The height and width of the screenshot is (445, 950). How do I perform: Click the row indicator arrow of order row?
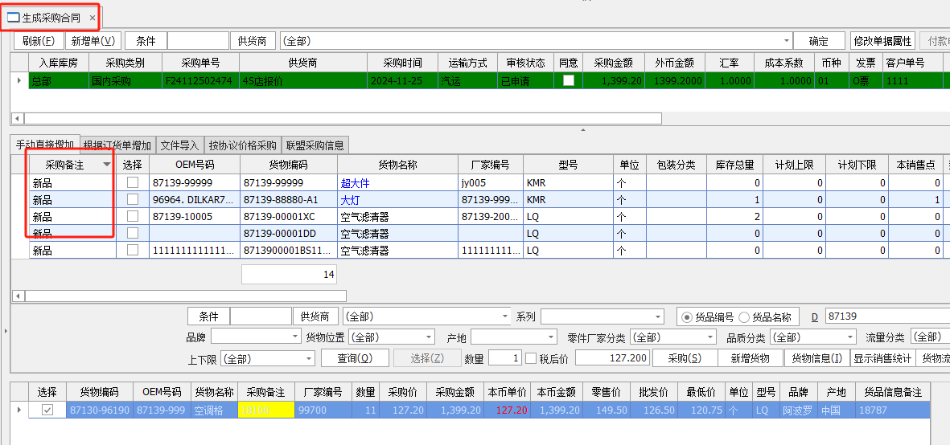pos(19,80)
